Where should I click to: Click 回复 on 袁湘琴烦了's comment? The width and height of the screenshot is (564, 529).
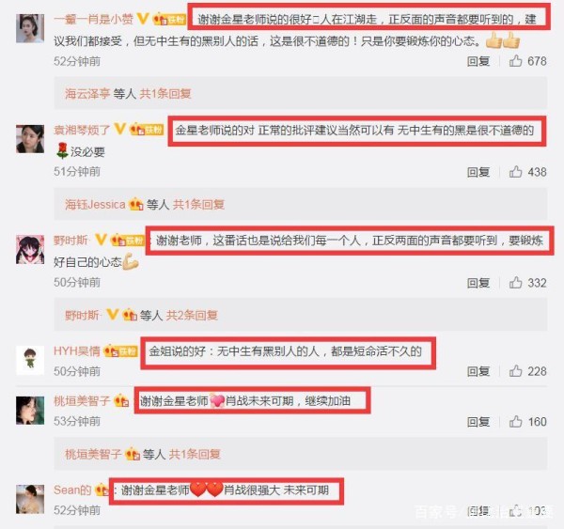pos(478,172)
